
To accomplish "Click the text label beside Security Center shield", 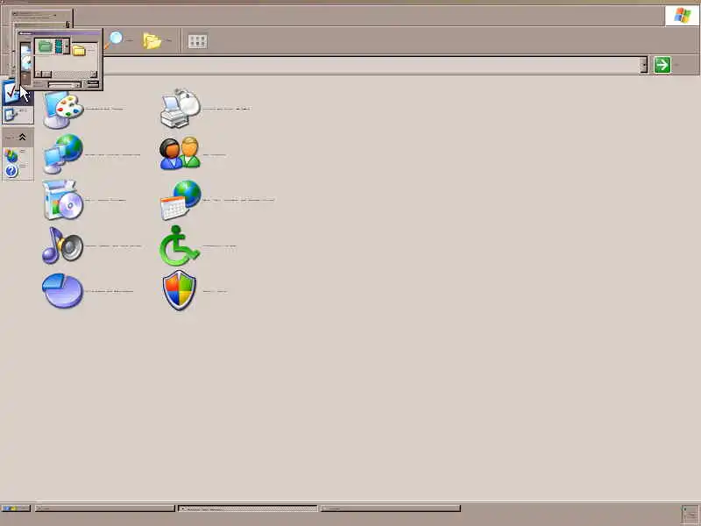I will click(215, 291).
